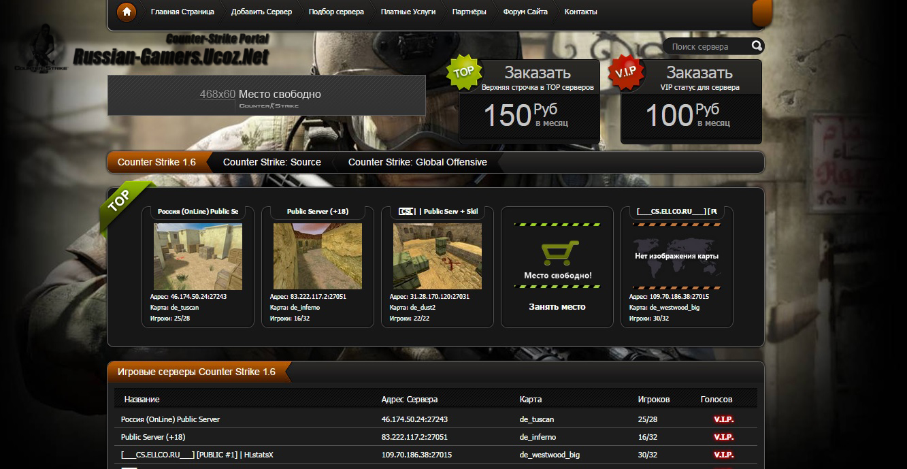The height and width of the screenshot is (469, 907).
Task: Open Подбор сервера menu item
Action: point(336,12)
